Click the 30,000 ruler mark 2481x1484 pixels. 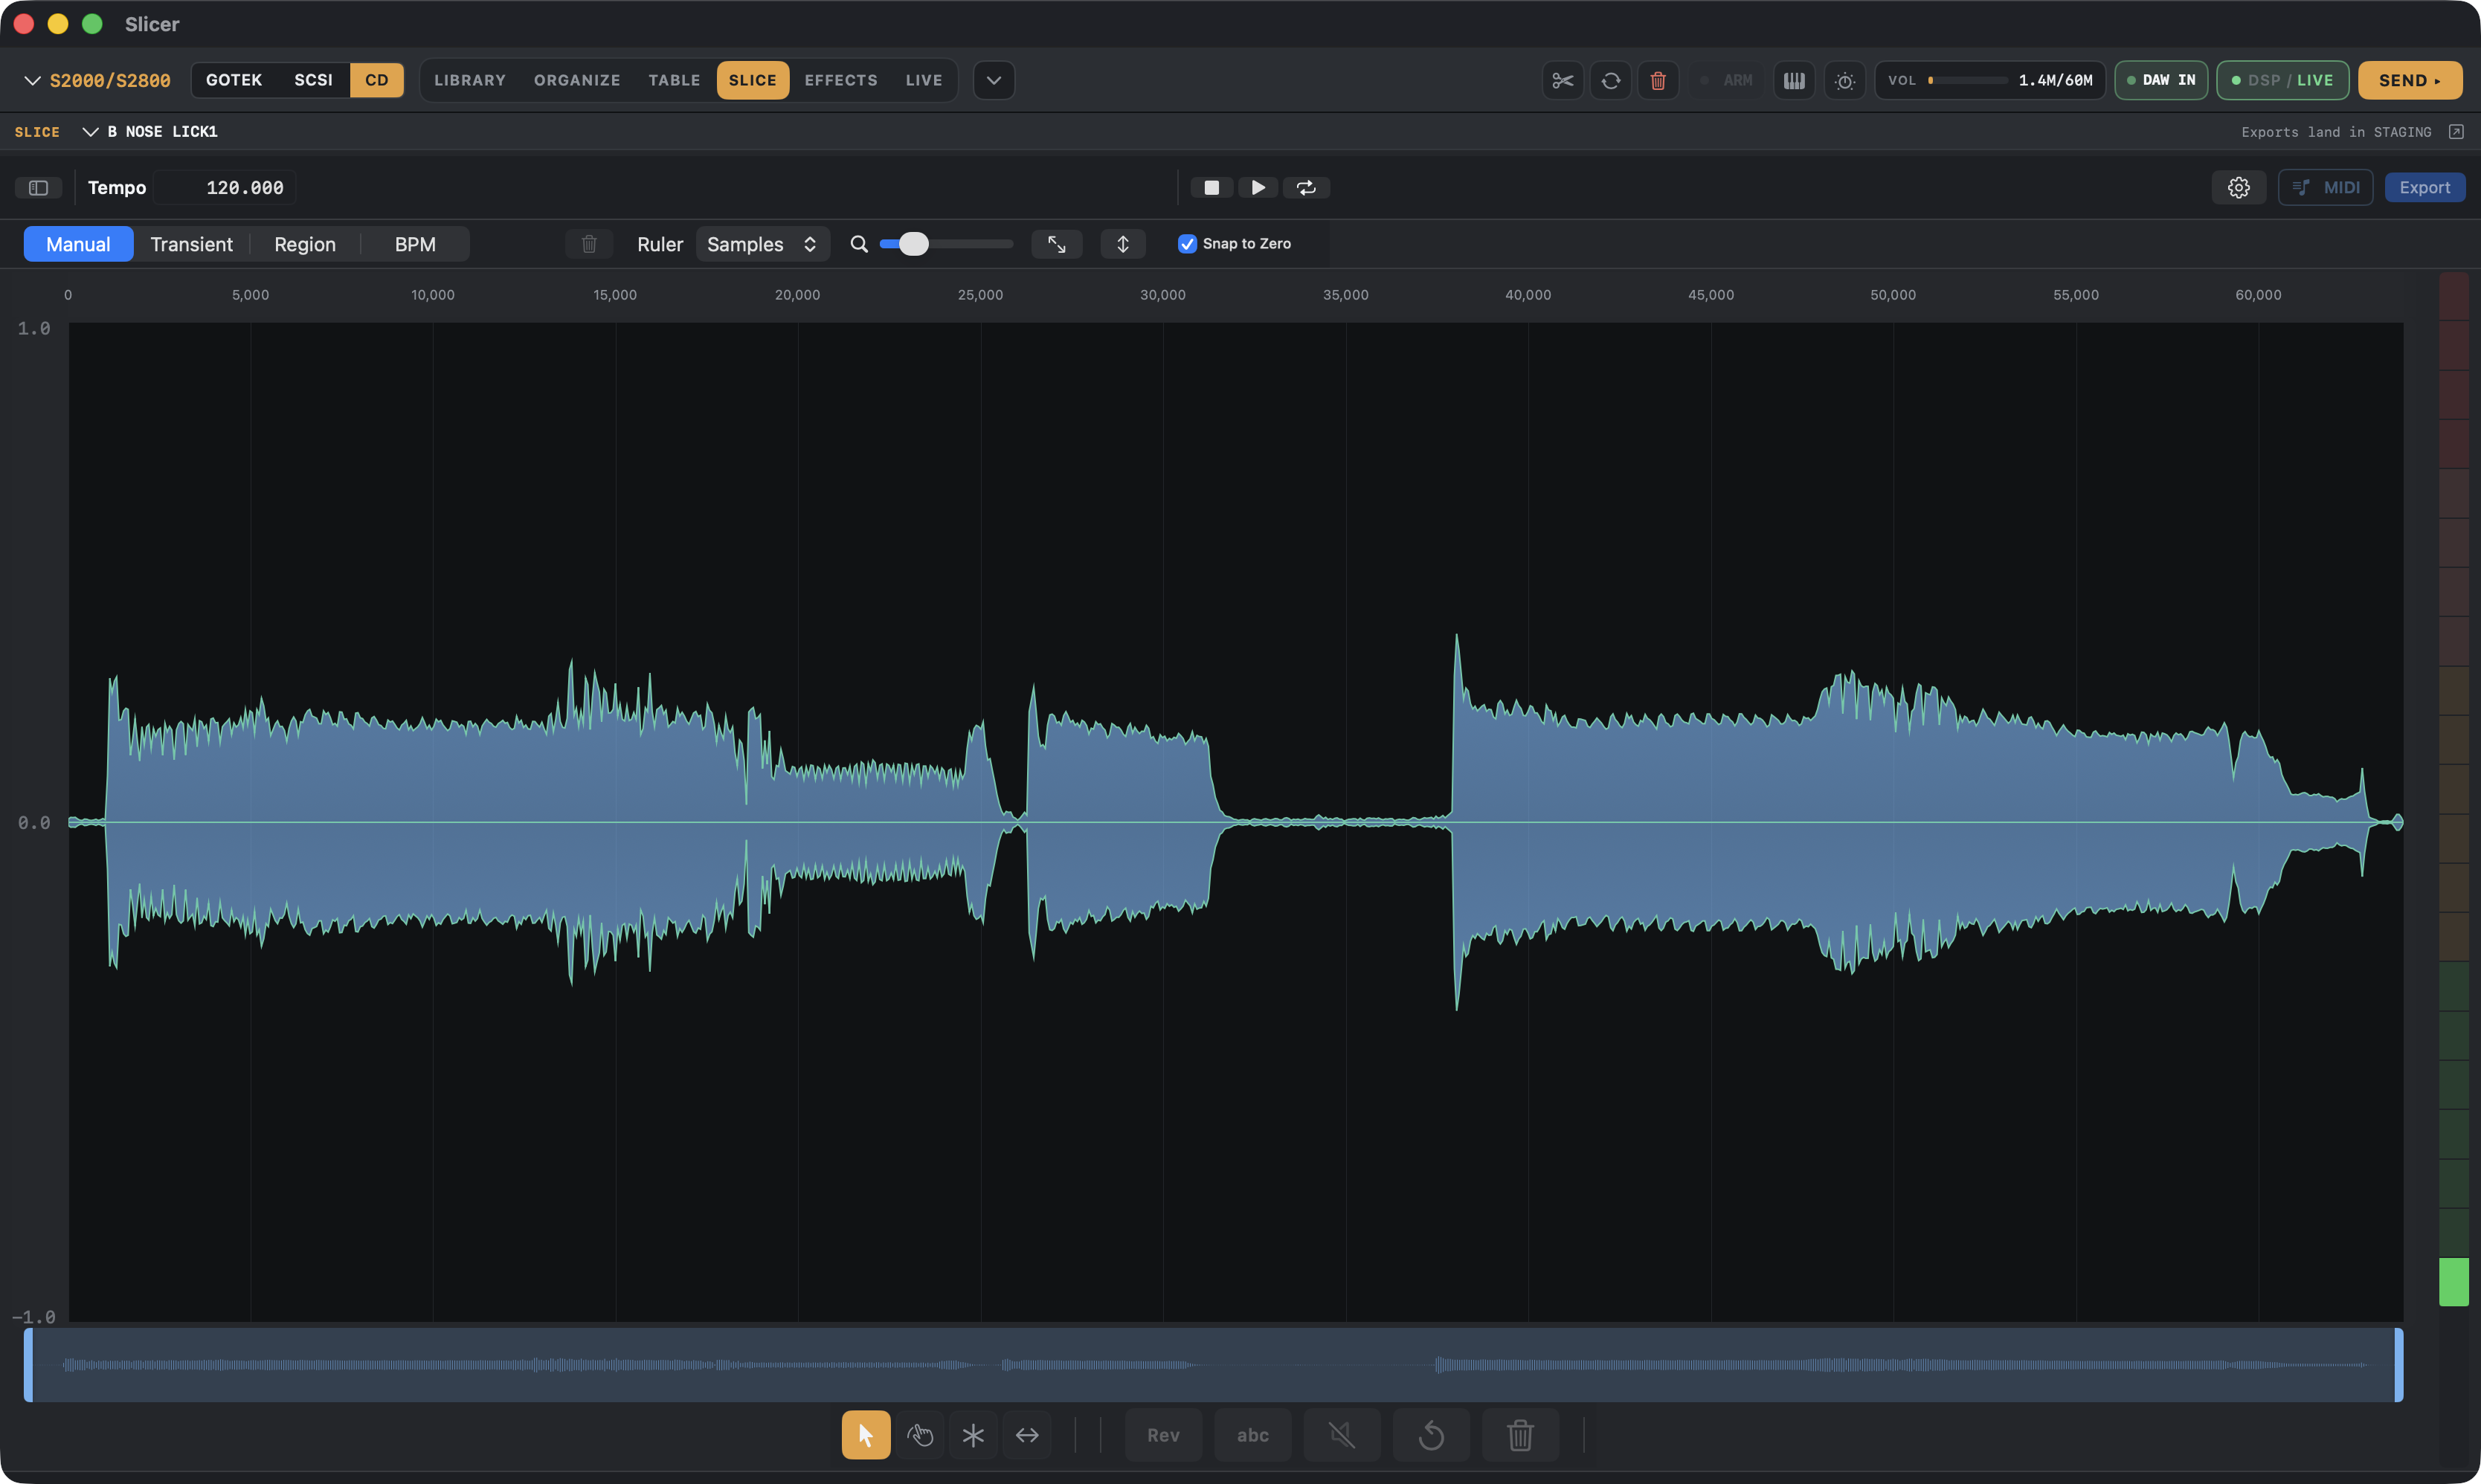(x=1162, y=295)
